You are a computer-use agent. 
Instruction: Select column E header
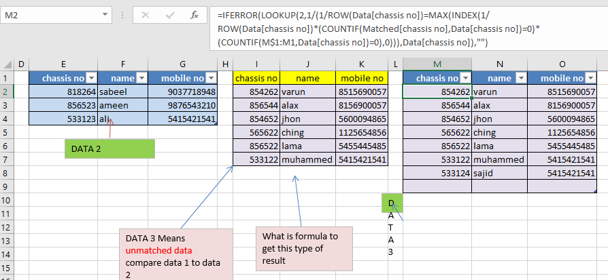[x=63, y=64]
